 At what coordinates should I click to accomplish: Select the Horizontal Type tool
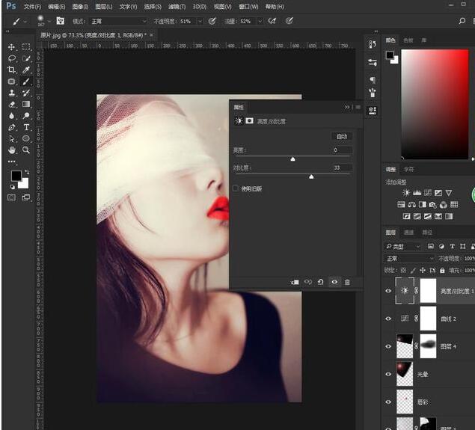coord(26,127)
